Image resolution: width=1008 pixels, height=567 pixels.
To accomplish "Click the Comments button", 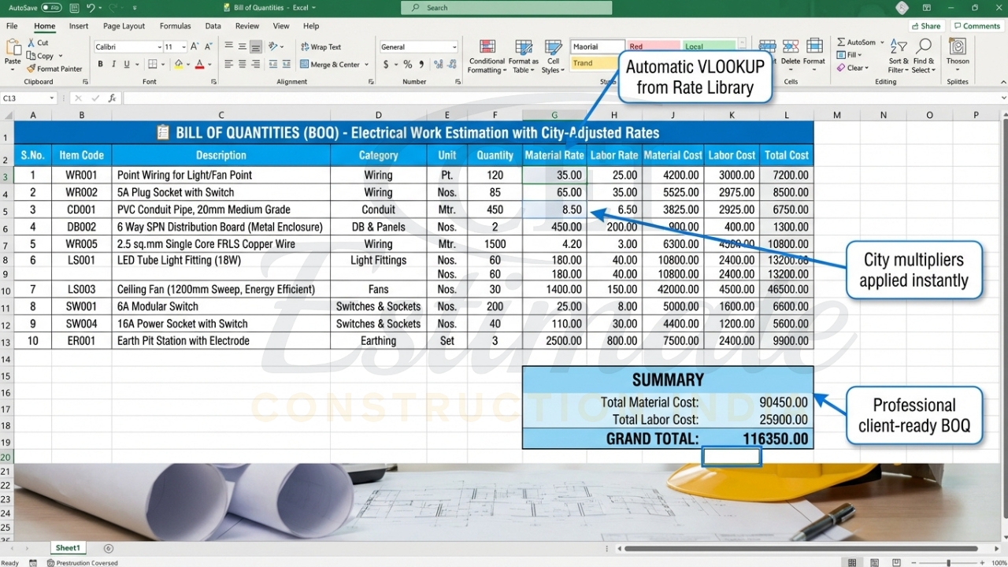I will (976, 25).
